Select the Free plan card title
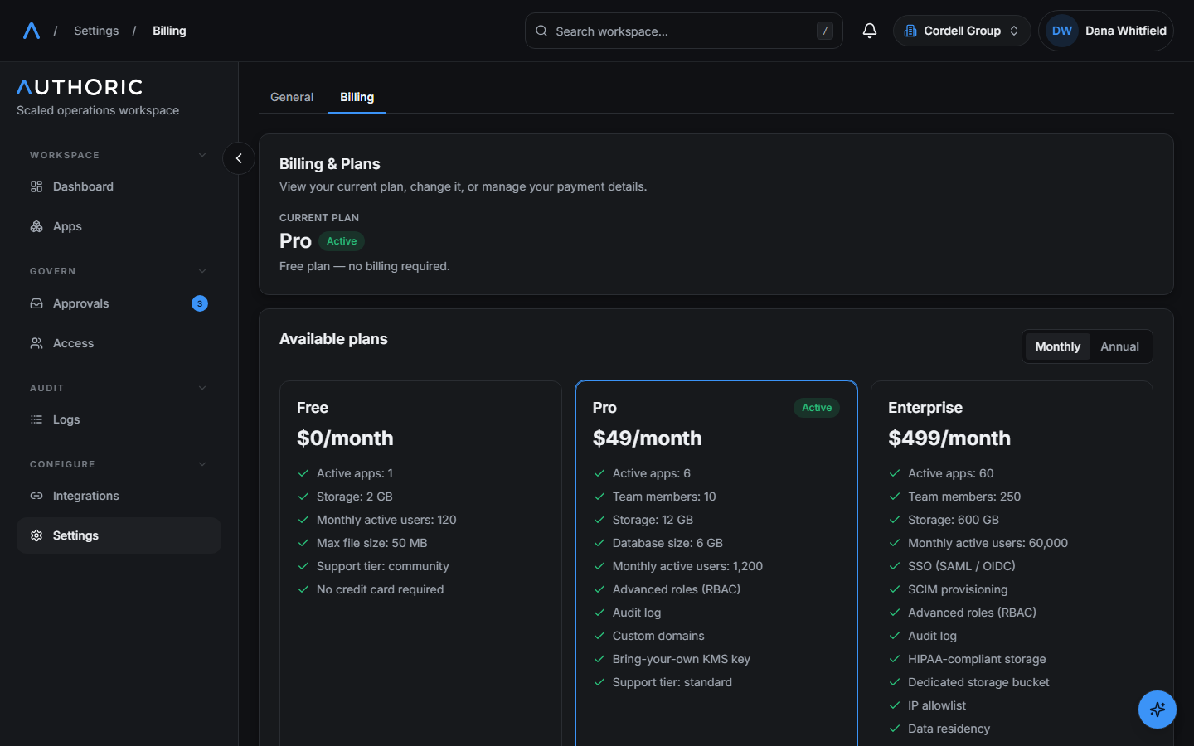 click(313, 408)
